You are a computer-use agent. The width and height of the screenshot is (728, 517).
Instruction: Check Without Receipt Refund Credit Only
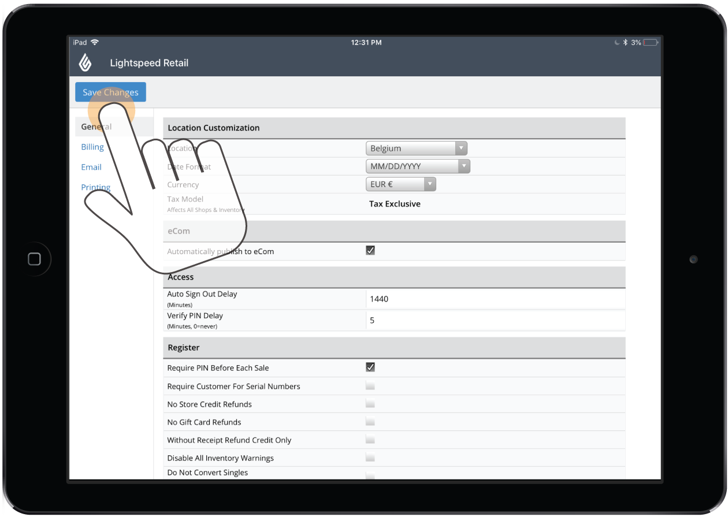coord(370,440)
